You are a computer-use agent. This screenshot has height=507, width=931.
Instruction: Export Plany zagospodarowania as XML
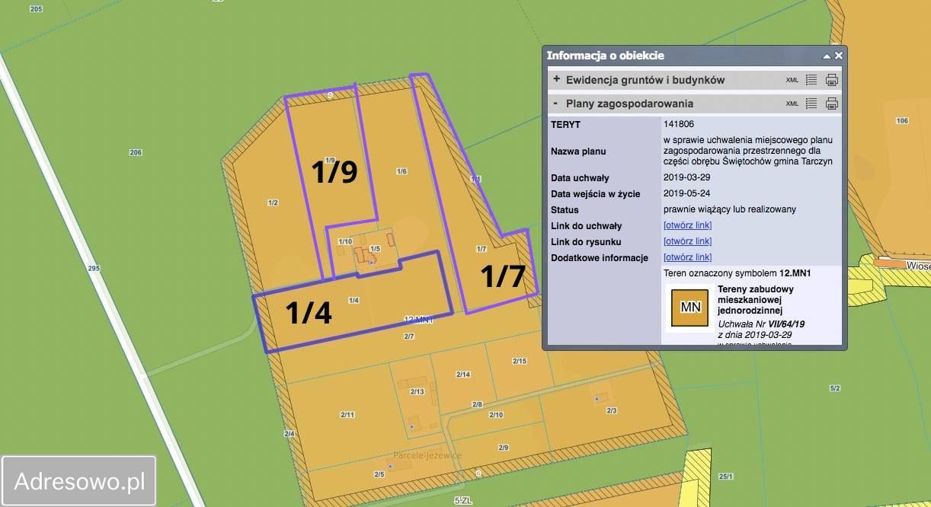792,104
